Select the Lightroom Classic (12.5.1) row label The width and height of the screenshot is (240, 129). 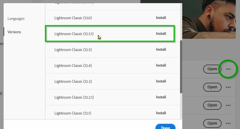point(74,34)
